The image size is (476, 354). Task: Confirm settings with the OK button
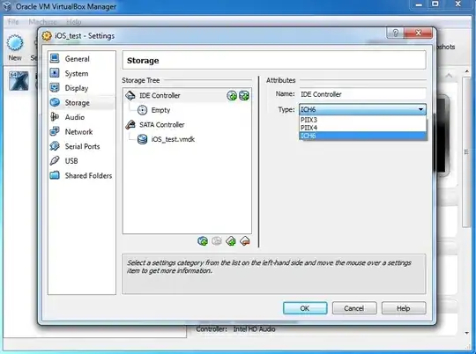305,308
